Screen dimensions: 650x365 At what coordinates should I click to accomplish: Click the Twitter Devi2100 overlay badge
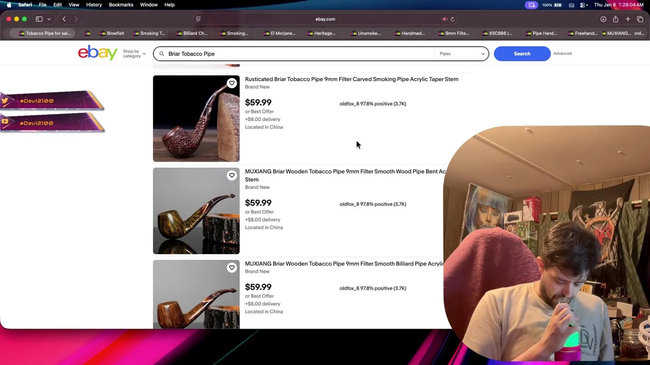[52, 100]
